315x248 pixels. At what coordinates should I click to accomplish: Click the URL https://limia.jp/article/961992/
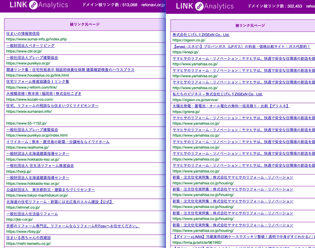197,243
